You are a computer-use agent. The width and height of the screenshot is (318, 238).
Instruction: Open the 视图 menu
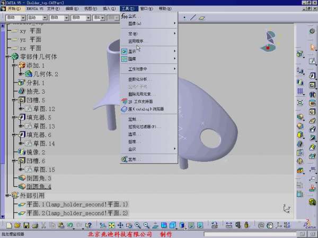(x=91, y=8)
